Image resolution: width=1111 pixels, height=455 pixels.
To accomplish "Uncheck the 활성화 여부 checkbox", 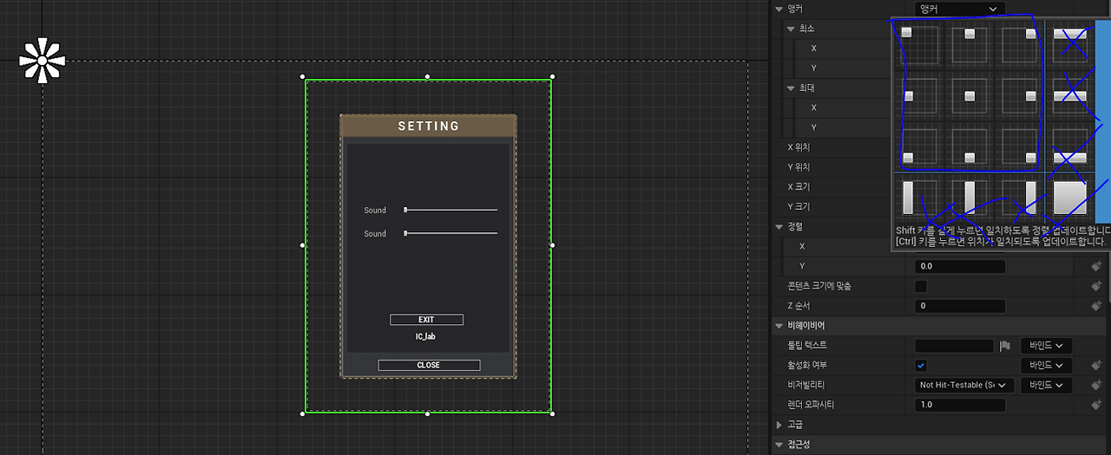I will [x=921, y=366].
